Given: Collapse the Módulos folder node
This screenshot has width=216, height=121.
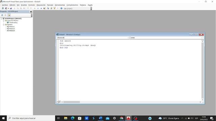Looking at the screenshot, I should point(4,25).
